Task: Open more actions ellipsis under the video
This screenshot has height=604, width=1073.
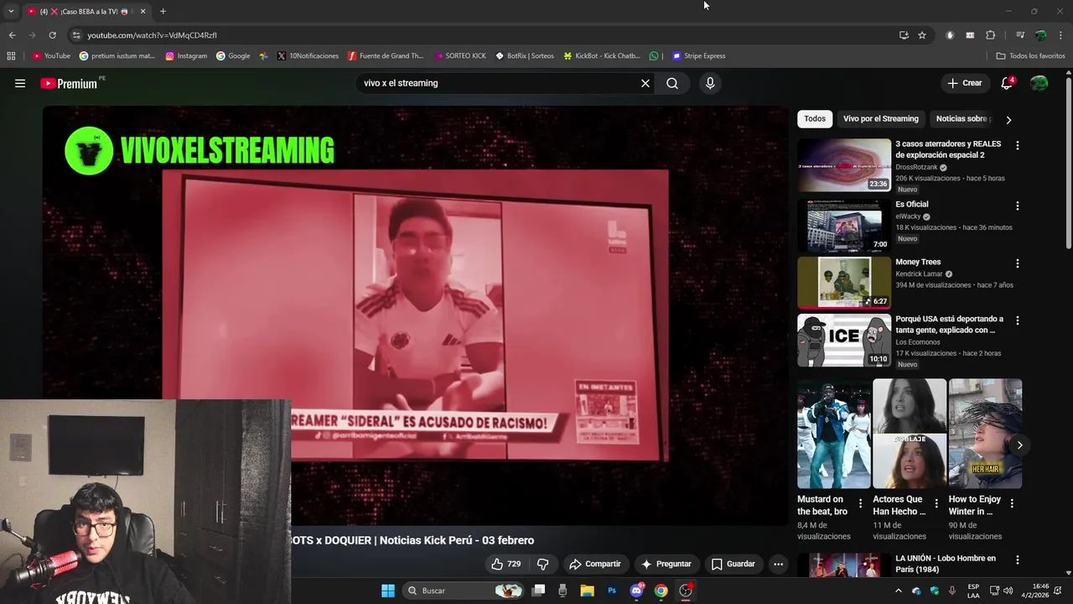Action: pyautogui.click(x=778, y=564)
